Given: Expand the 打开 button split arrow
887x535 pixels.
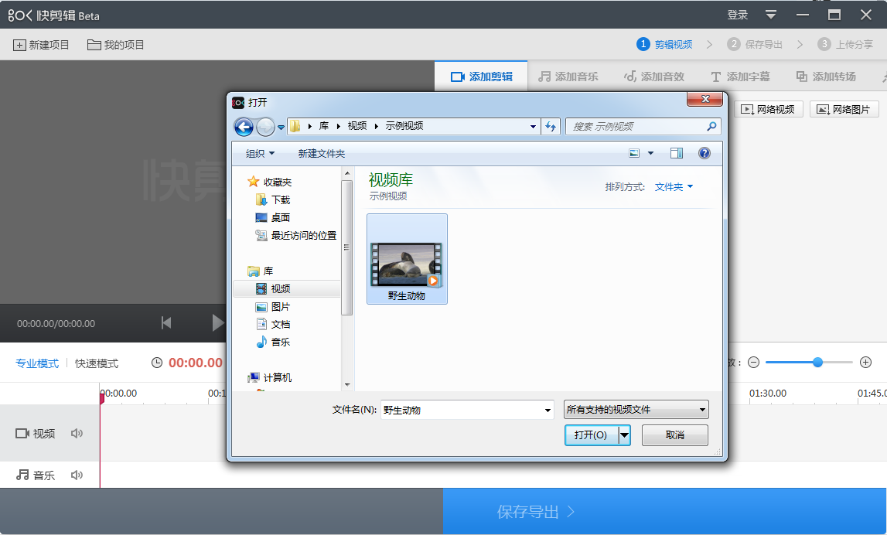Looking at the screenshot, I should tap(624, 435).
